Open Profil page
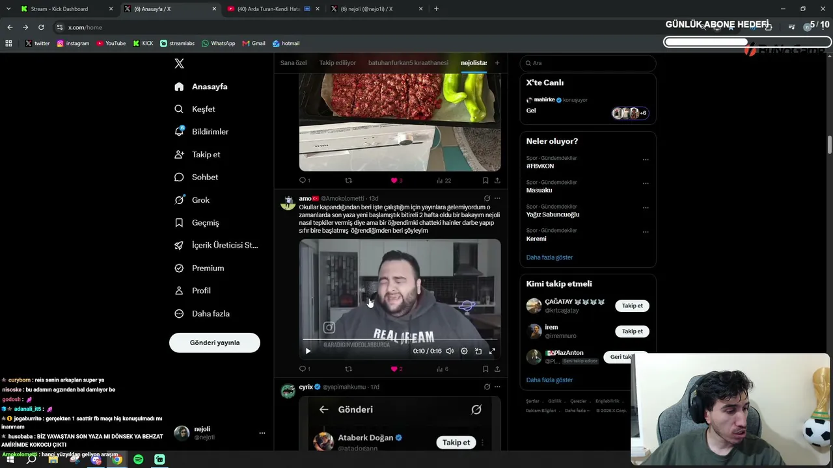 point(192,291)
